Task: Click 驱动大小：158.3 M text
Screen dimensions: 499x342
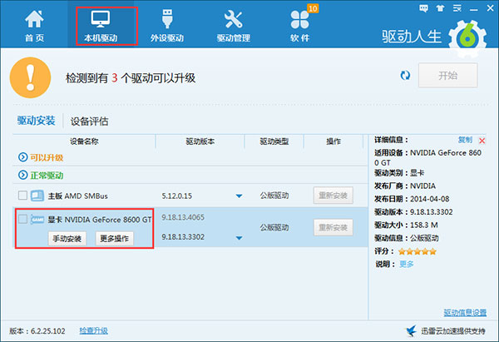Action: (406, 226)
